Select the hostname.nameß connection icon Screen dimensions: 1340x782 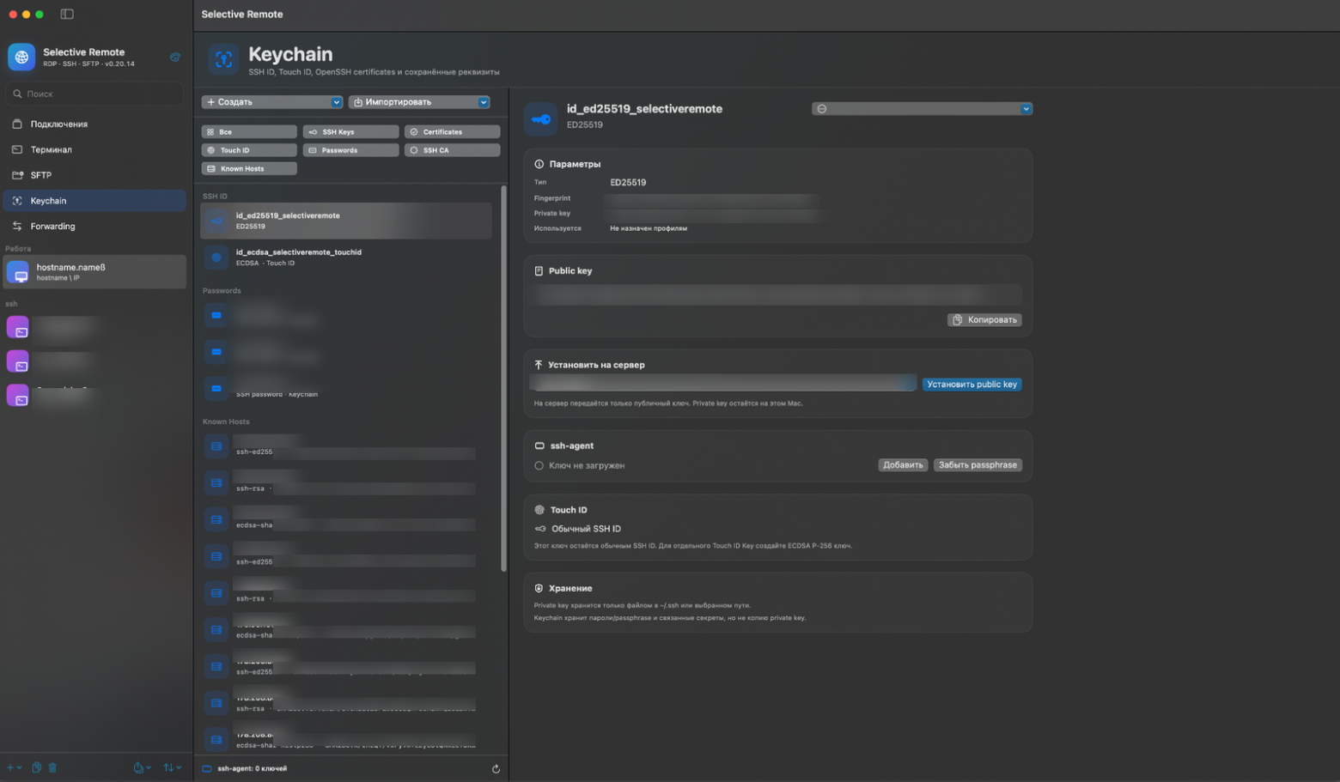18,272
